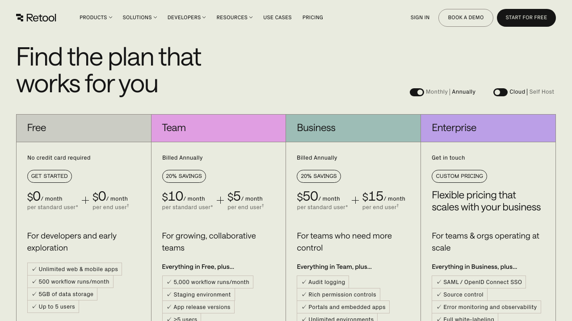Click checkmark icon beside Audit logging

(304, 282)
